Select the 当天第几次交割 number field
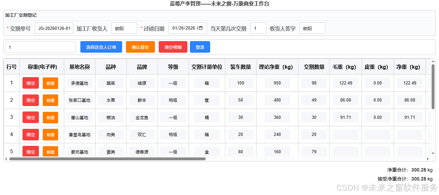The width and height of the screenshot is (439, 195). [258, 28]
